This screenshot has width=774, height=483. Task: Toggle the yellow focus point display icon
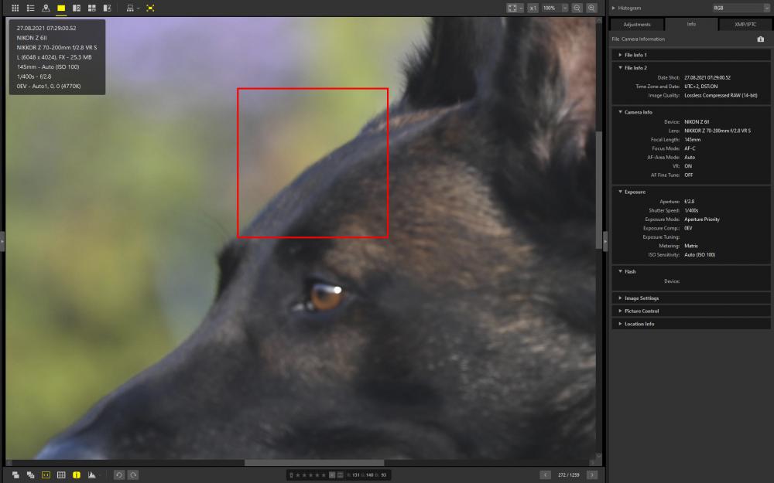coord(151,8)
